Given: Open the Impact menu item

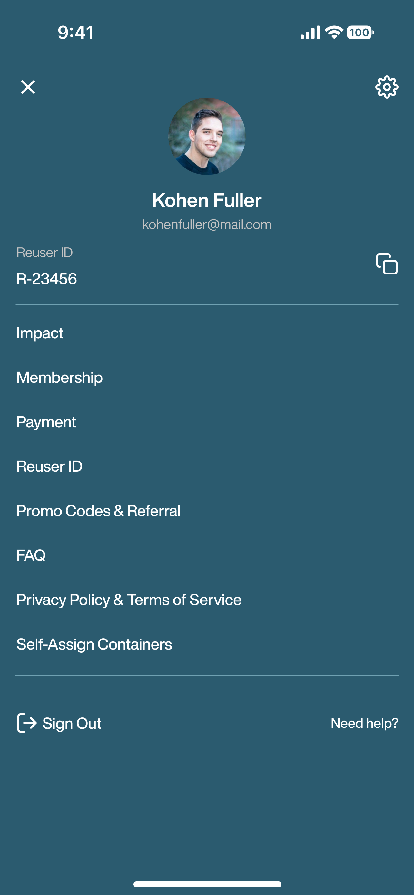Looking at the screenshot, I should pos(40,333).
